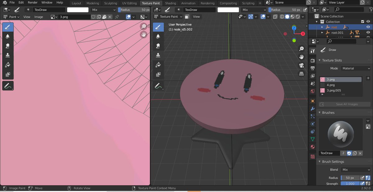Select the Annotate tool in image editor
The width and height of the screenshot is (373, 192).
(8, 86)
